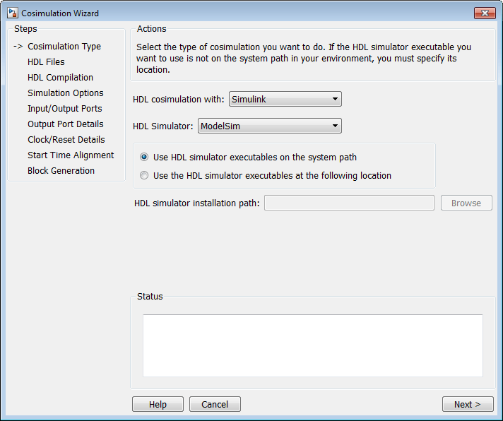
Task: Expand the HDL Simulator ModelSim dropdown
Action: (x=269, y=126)
